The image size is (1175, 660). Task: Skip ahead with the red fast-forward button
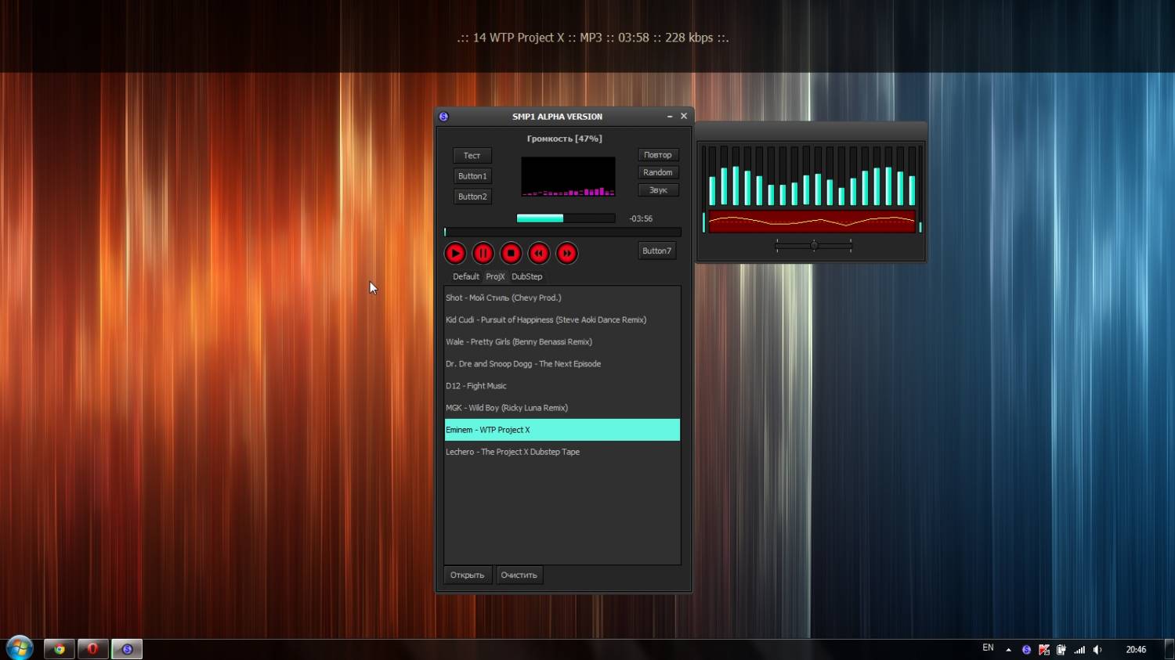coord(567,253)
